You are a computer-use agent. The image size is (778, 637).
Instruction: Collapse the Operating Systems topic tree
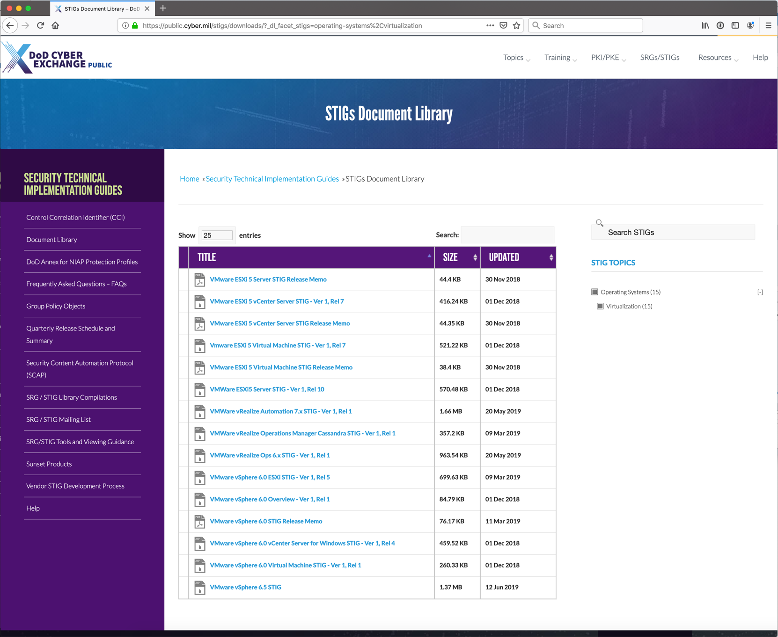pos(760,292)
